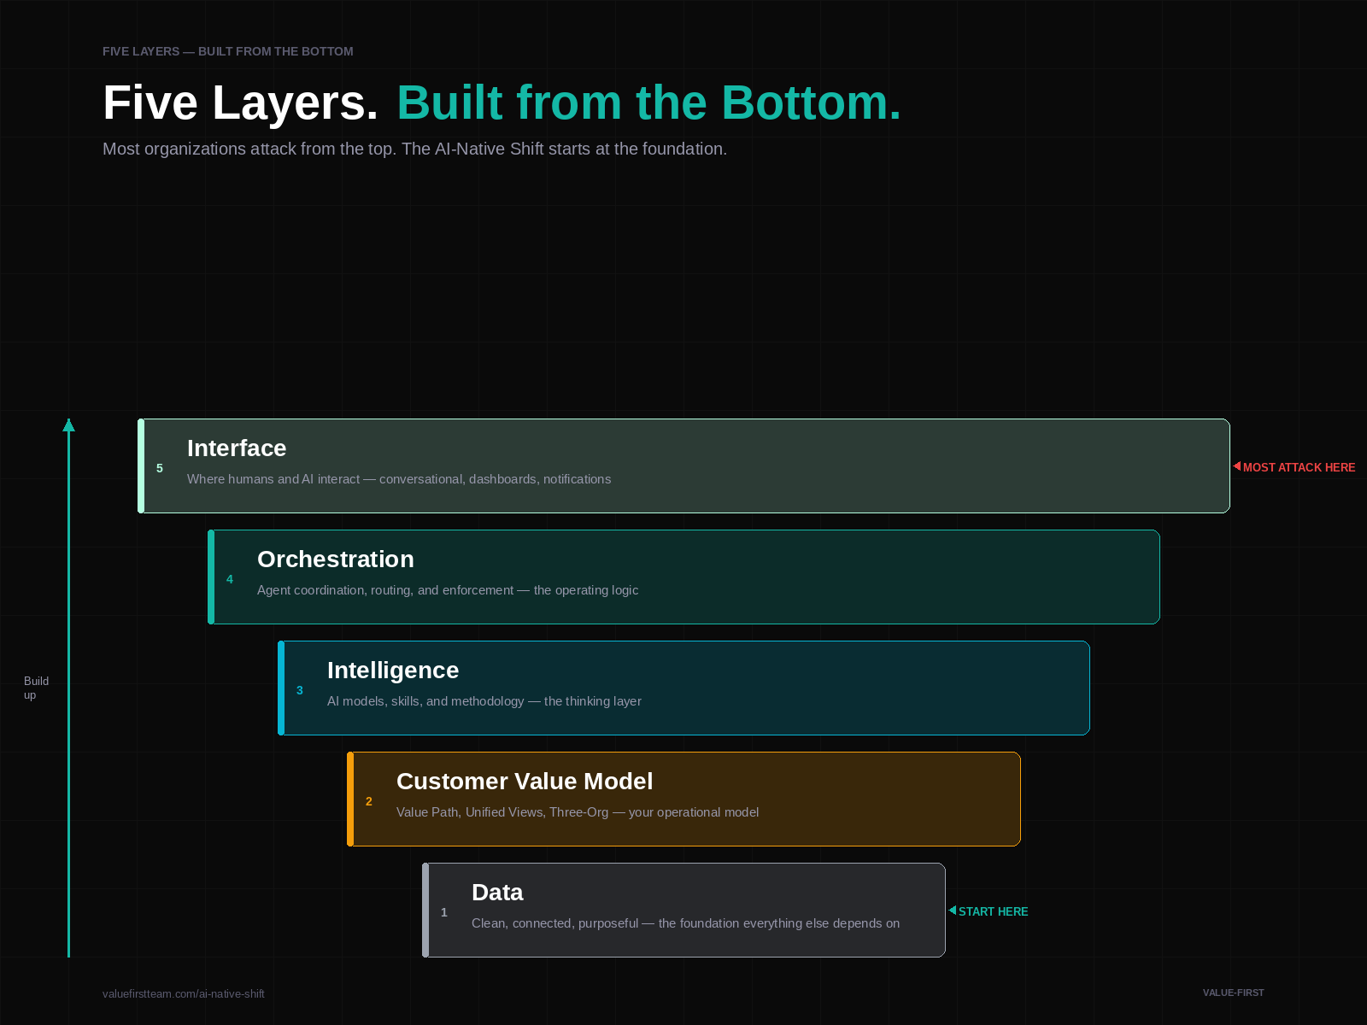The width and height of the screenshot is (1367, 1025).
Task: Click the 'Build up' axis label
Action: click(36, 688)
